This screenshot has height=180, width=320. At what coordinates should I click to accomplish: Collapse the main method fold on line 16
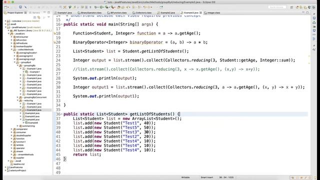pyautogui.click(x=61, y=24)
